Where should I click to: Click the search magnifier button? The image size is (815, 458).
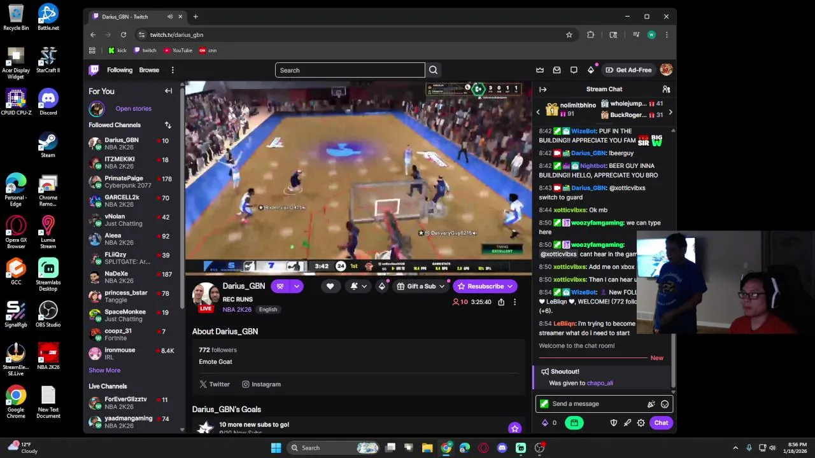coord(433,70)
